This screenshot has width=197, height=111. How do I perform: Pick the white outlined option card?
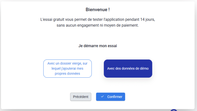point(67,68)
